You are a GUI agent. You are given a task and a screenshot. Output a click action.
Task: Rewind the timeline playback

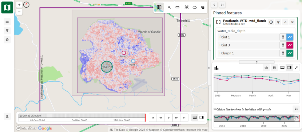coord(161,117)
